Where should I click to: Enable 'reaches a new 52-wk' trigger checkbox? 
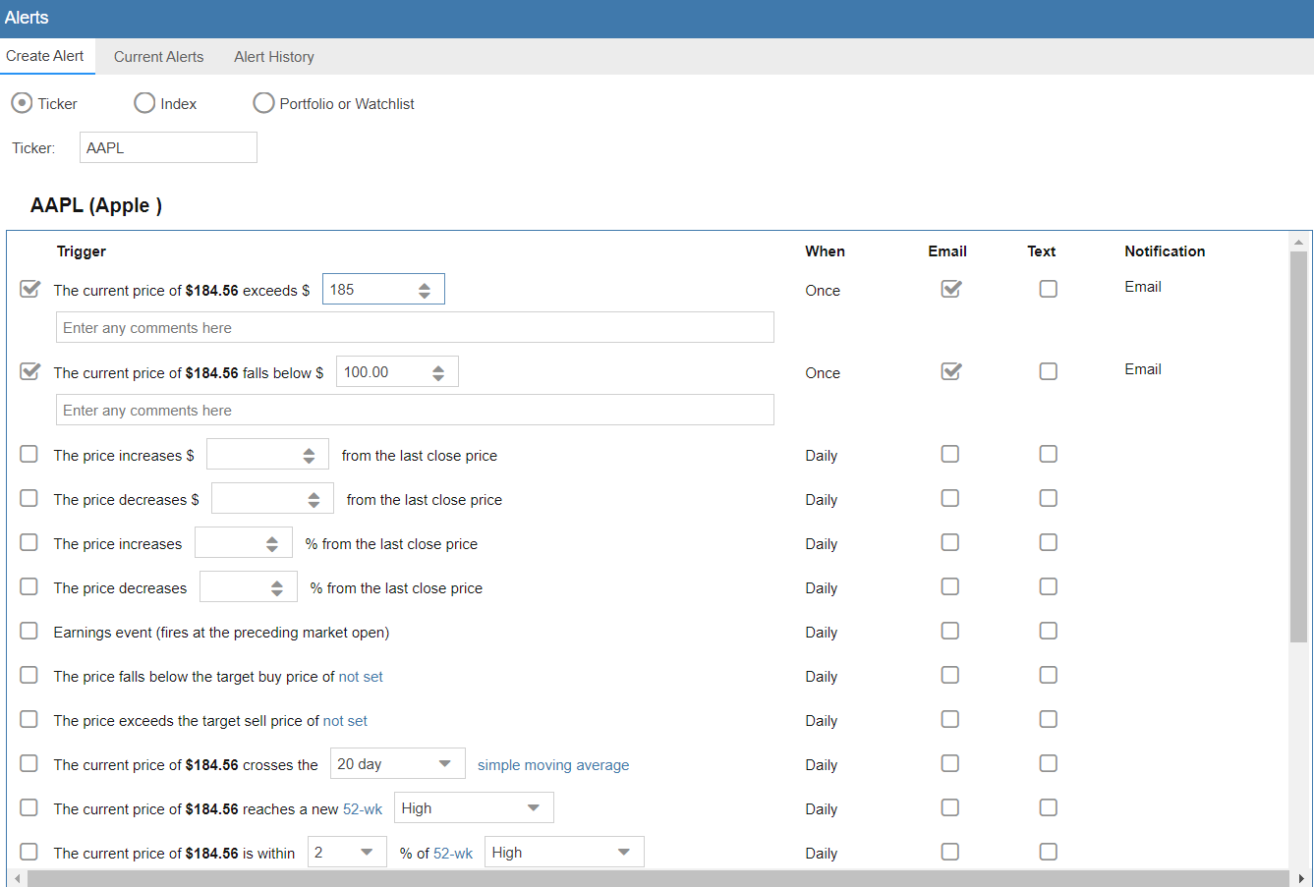click(x=29, y=807)
